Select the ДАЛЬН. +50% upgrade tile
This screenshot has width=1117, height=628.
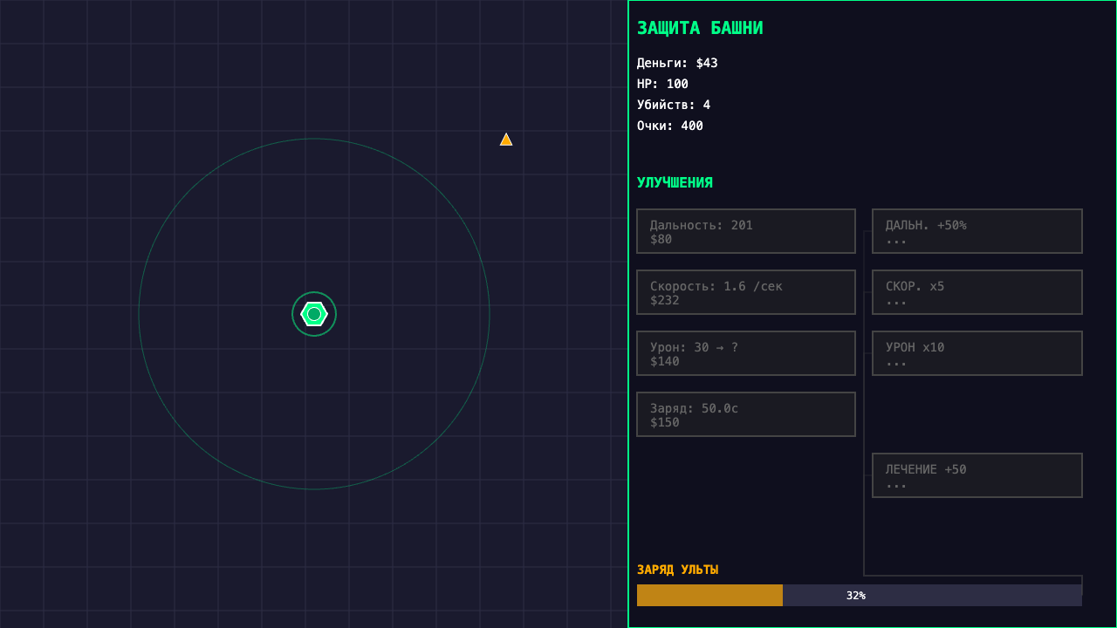(x=977, y=231)
